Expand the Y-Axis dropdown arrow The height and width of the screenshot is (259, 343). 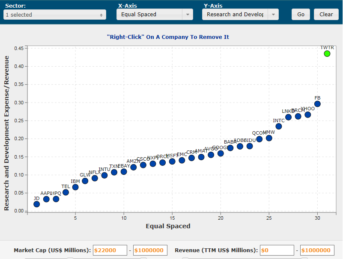pyautogui.click(x=273, y=15)
